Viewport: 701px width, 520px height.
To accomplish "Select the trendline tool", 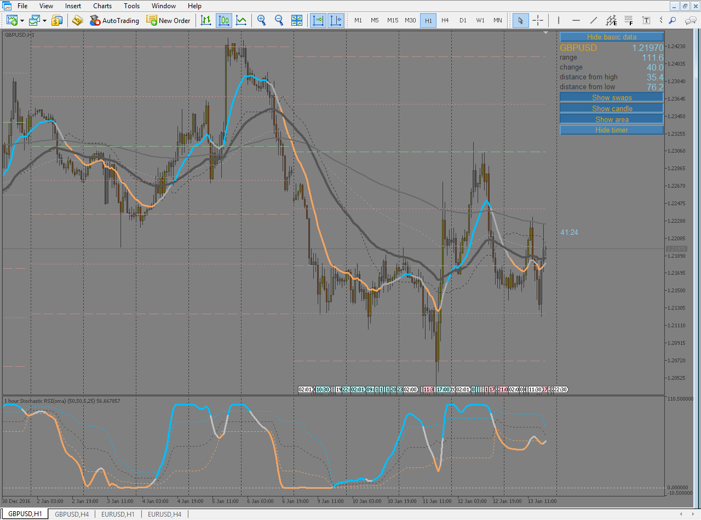I will pyautogui.click(x=594, y=21).
